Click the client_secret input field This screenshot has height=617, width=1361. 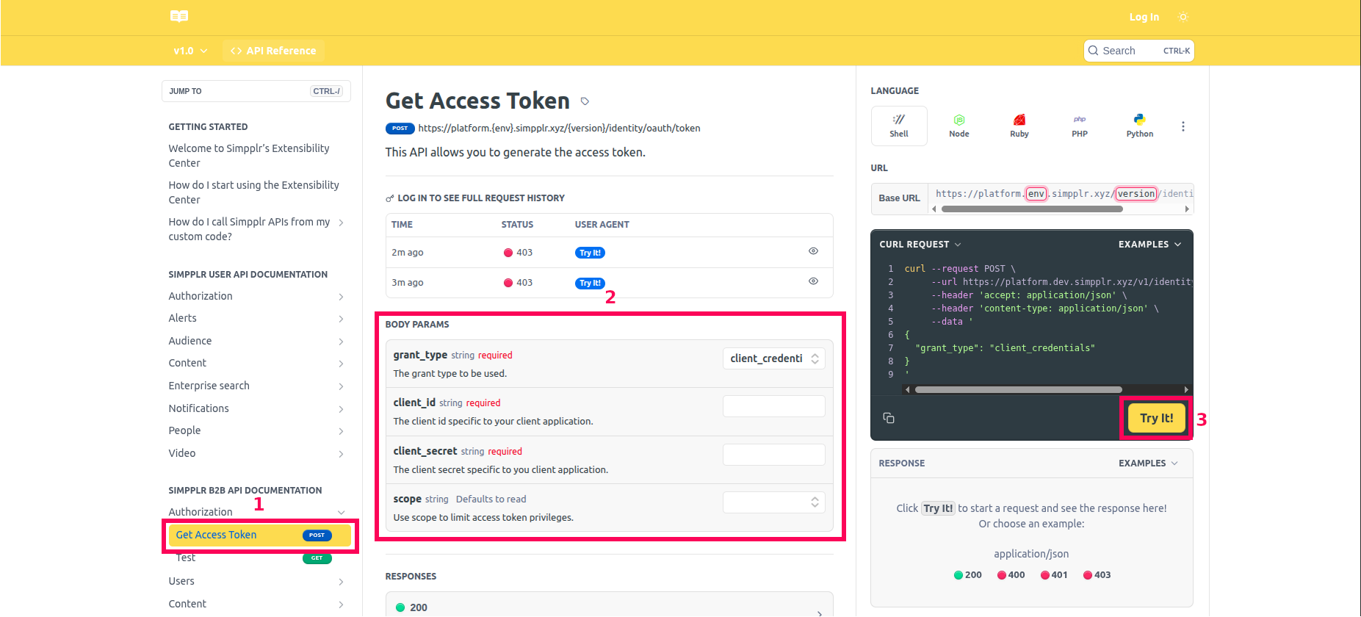(x=774, y=455)
